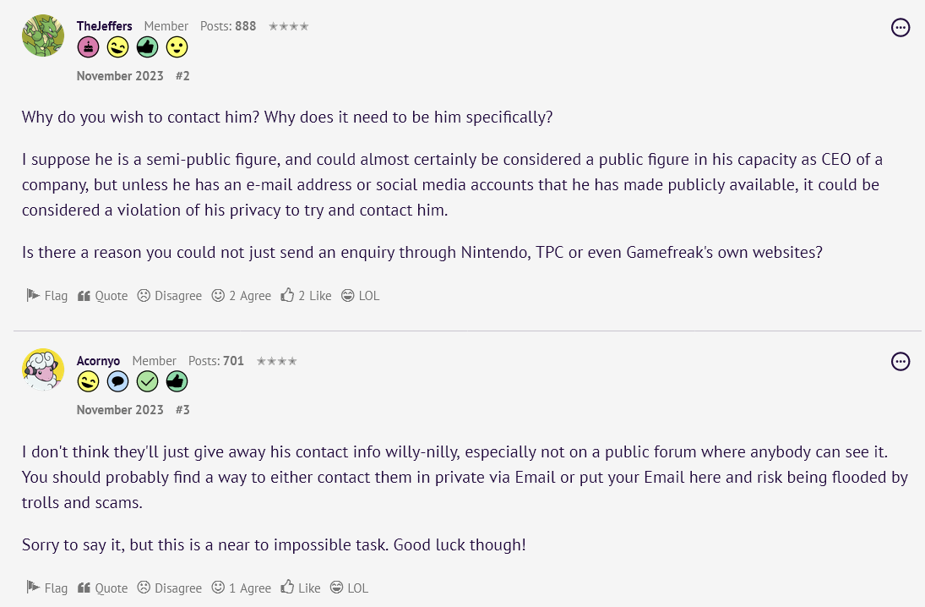Click Acornyo's green checkmark badge
Viewport: 925px width, 607px height.
pos(147,382)
